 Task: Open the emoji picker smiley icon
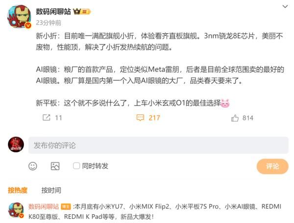pos(33,166)
